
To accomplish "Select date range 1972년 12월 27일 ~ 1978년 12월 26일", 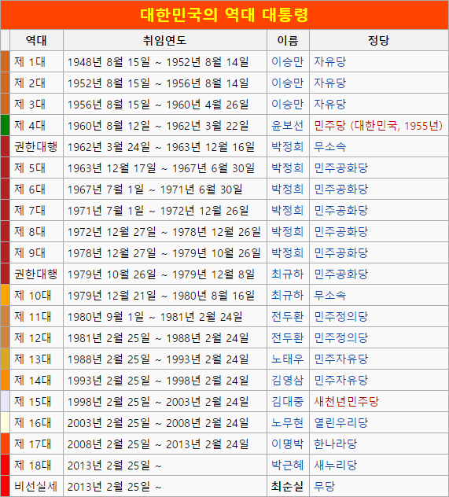I will [x=164, y=231].
